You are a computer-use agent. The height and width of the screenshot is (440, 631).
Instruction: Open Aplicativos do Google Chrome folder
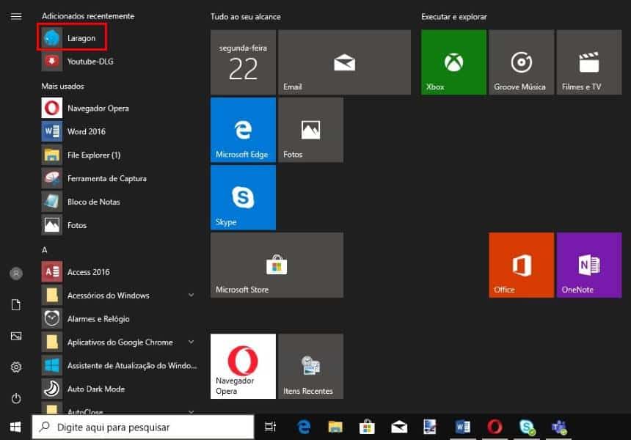119,342
